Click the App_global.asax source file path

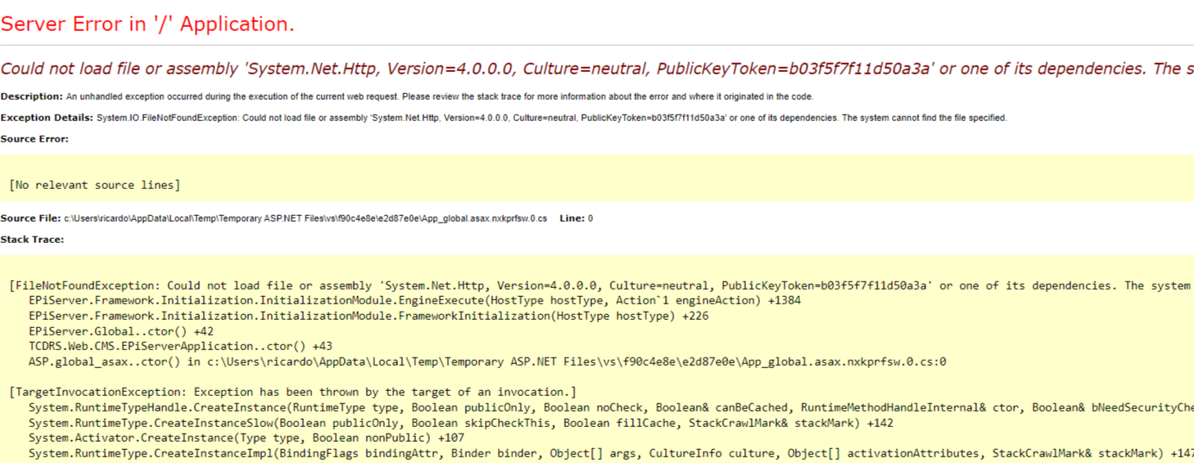[305, 218]
